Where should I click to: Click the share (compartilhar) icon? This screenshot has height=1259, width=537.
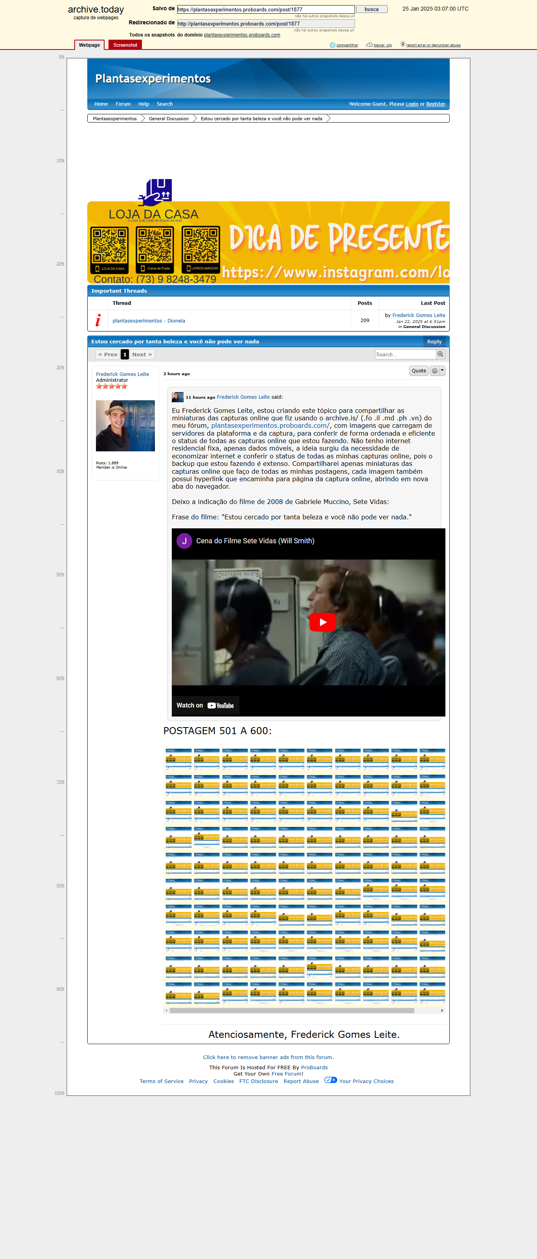coord(333,45)
